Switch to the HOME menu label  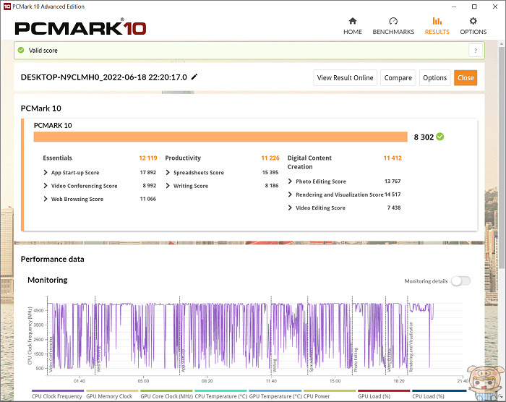353,32
